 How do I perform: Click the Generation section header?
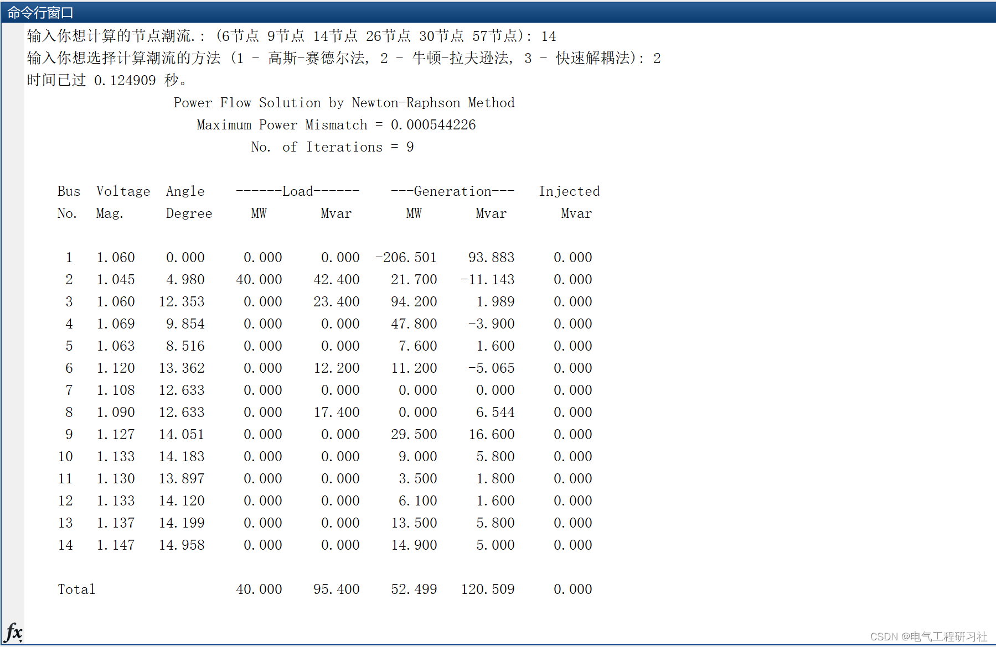tap(452, 191)
